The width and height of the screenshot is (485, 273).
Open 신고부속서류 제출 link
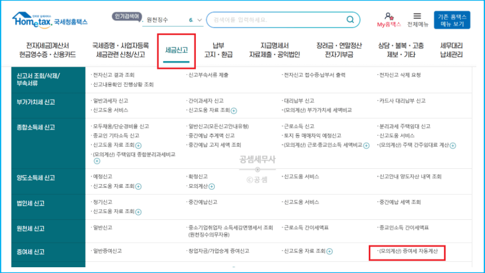click(x=208, y=75)
